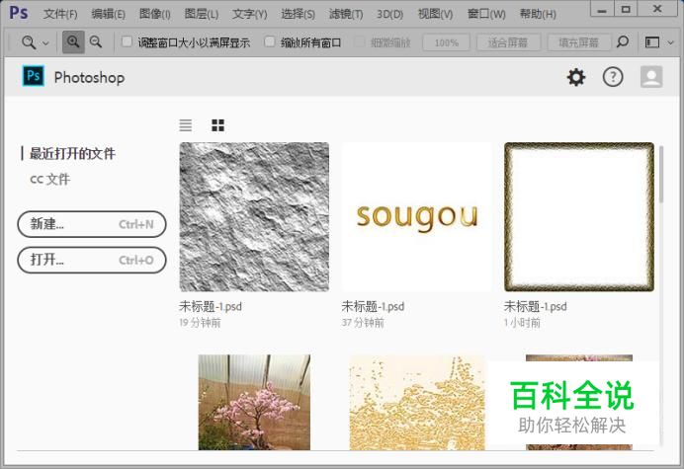
Task: Open the sougou gold text thumbnail
Action: coord(416,216)
